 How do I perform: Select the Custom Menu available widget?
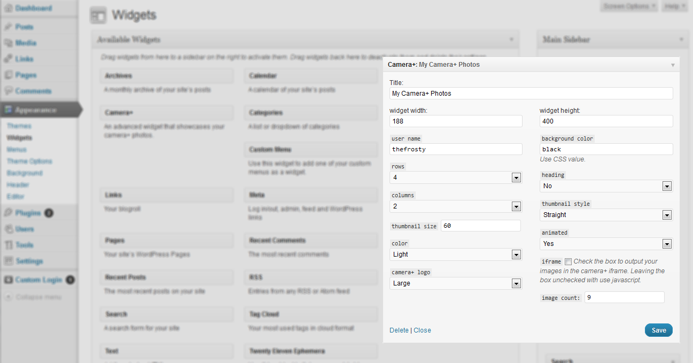311,149
